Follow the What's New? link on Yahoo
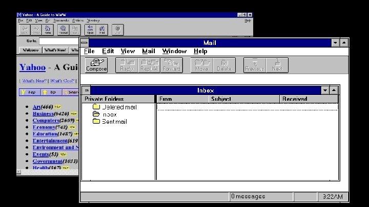The height and width of the screenshot is (207, 369). (x=34, y=81)
